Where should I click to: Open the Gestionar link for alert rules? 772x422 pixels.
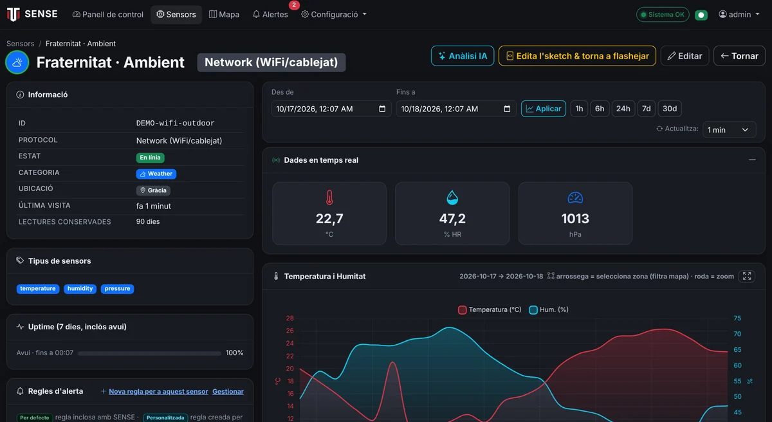click(x=228, y=391)
